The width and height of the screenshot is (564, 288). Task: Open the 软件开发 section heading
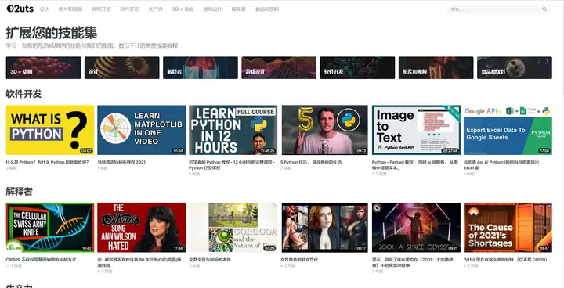tap(23, 94)
